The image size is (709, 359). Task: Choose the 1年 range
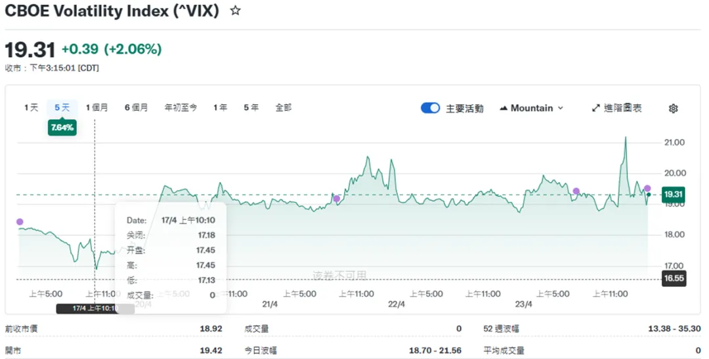[x=220, y=108]
